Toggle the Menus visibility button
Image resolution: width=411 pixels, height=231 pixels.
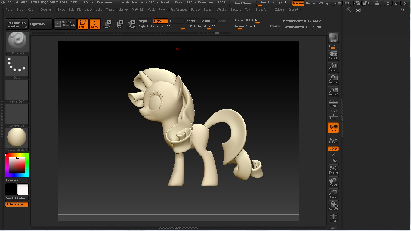[298, 3]
